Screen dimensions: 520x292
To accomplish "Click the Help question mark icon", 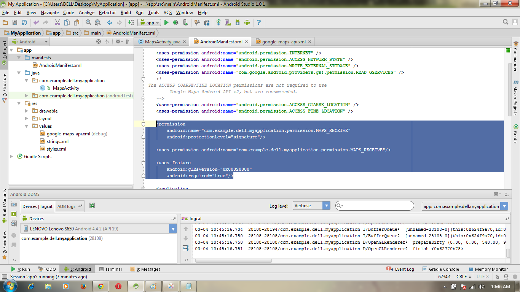I will pyautogui.click(x=259, y=23).
